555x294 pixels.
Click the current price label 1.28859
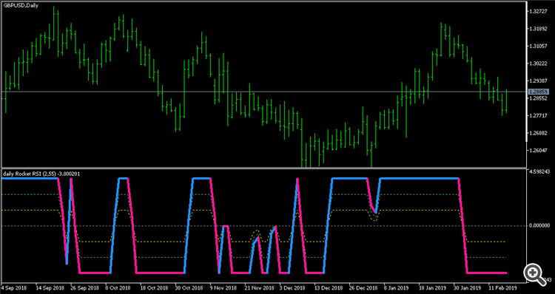click(539, 92)
